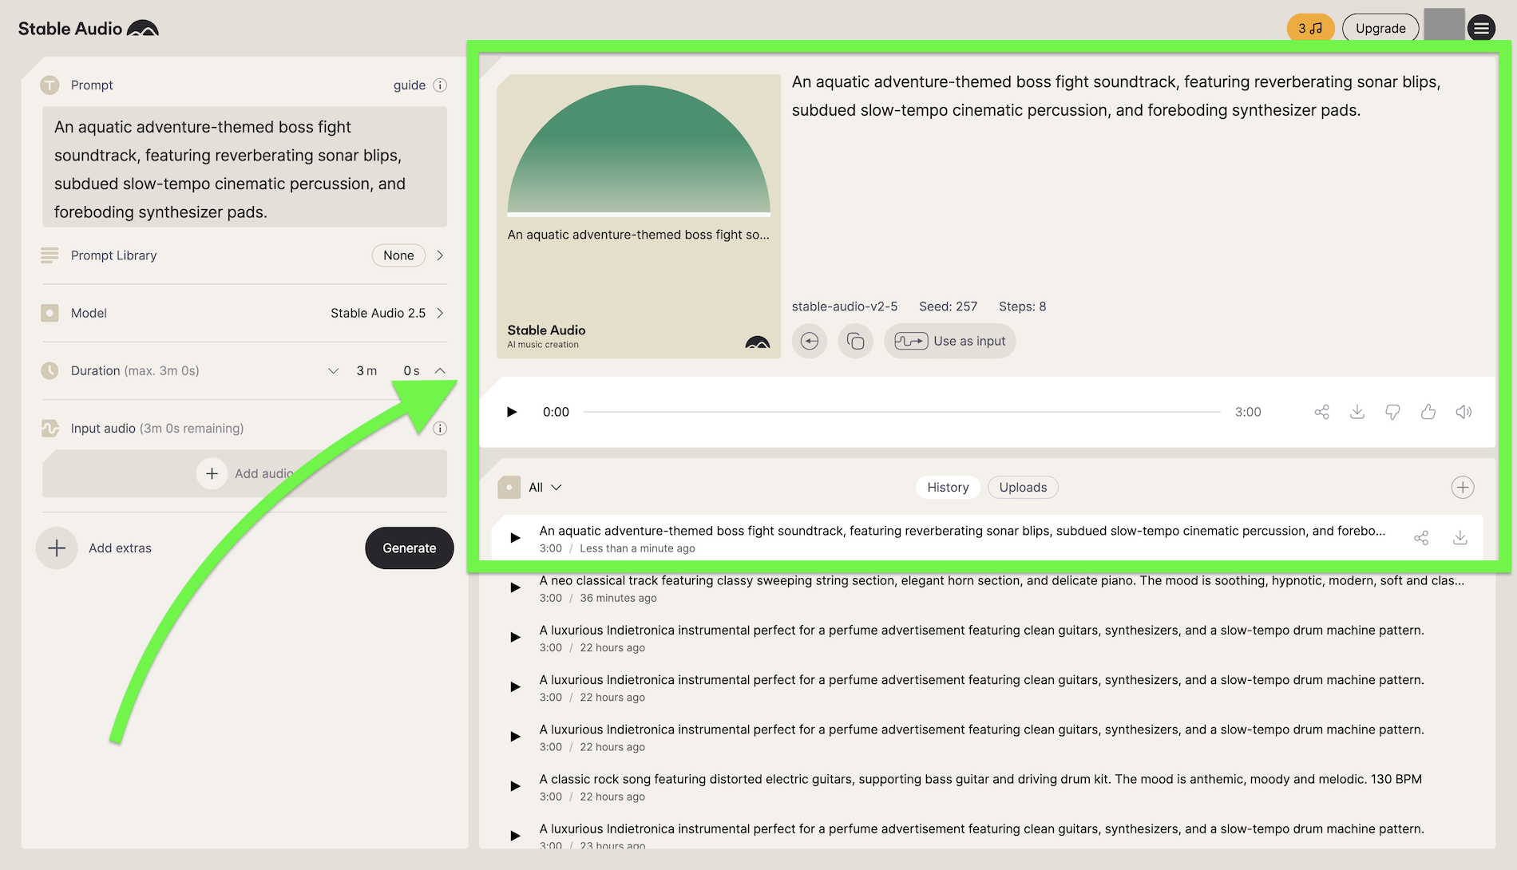
Task: Click the thumbs up icon
Action: coord(1428,412)
